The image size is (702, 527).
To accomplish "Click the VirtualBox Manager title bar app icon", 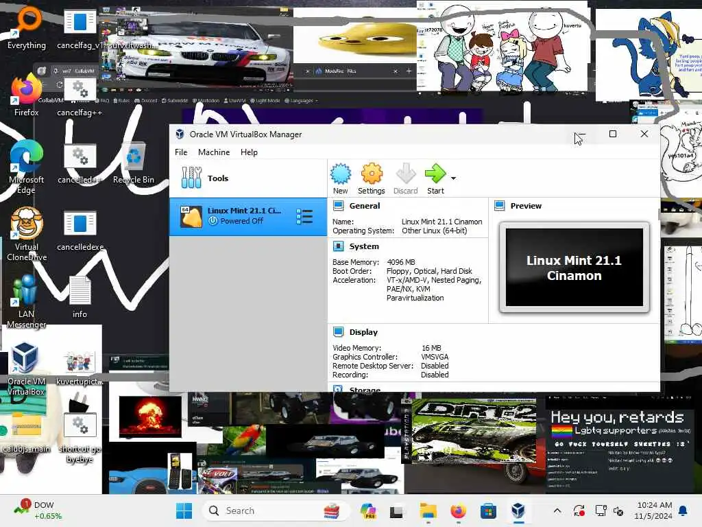I will coord(180,134).
